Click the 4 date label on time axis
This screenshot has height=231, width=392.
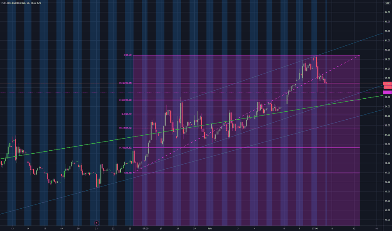254,228
